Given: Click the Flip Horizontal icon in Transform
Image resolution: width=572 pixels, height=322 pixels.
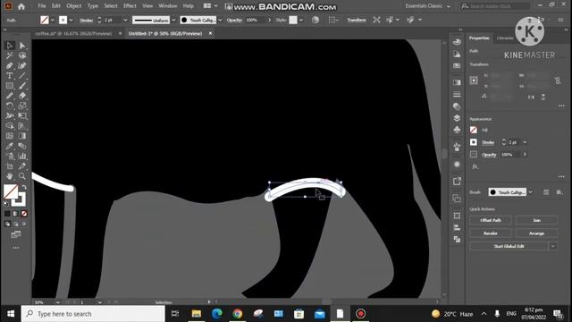Looking at the screenshot, I should [x=531, y=97].
